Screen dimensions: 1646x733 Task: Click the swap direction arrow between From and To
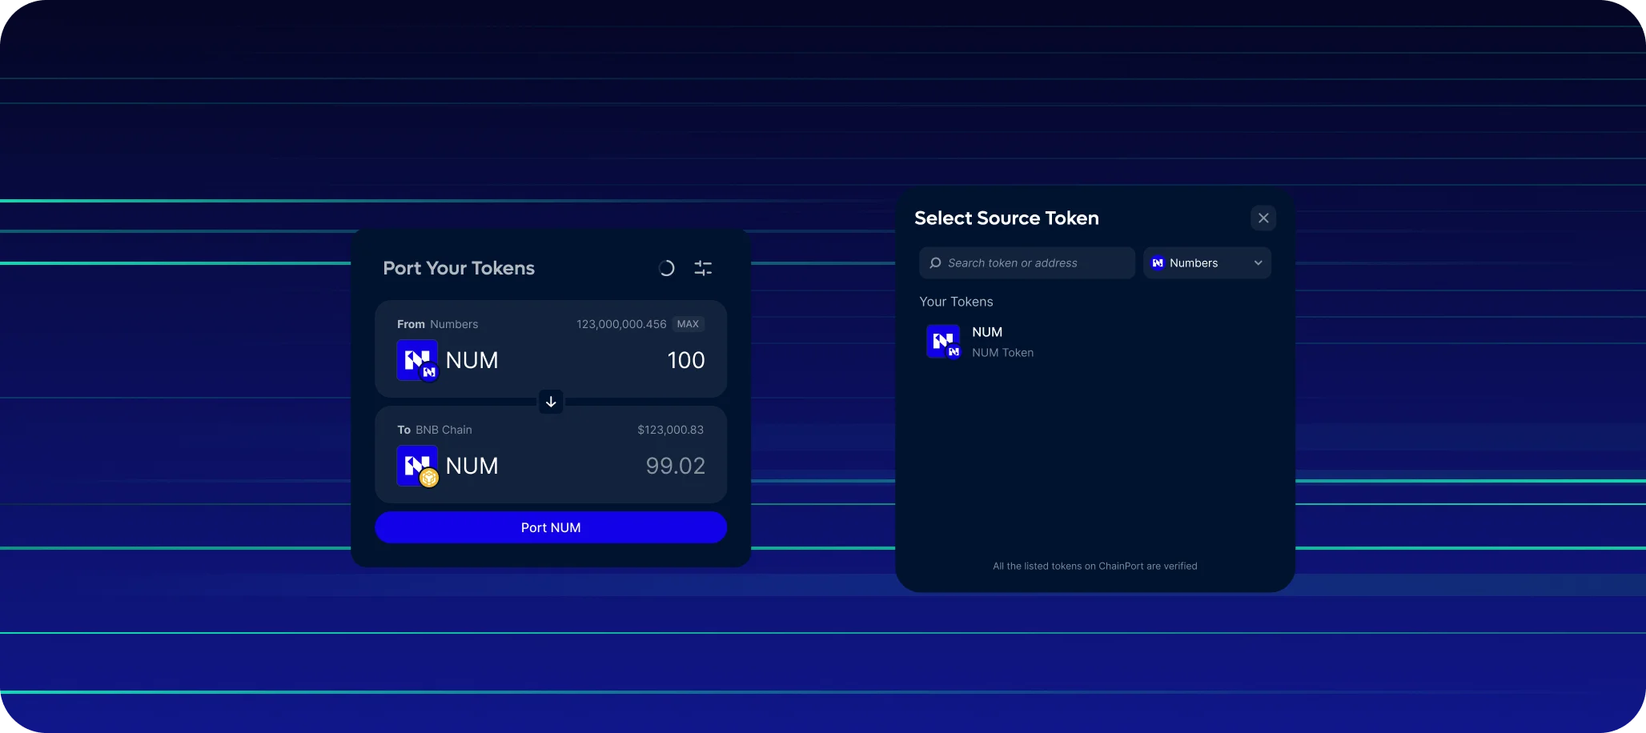(x=551, y=402)
